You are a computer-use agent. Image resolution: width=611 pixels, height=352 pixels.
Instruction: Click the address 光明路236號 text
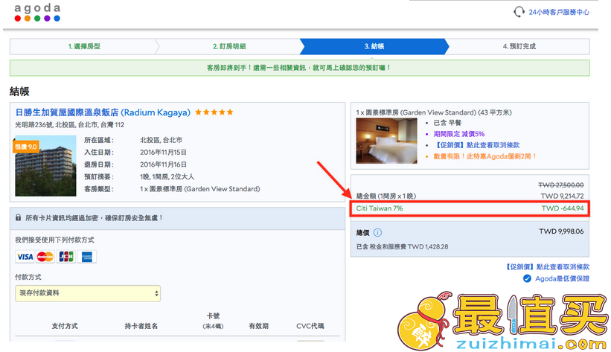click(x=69, y=125)
